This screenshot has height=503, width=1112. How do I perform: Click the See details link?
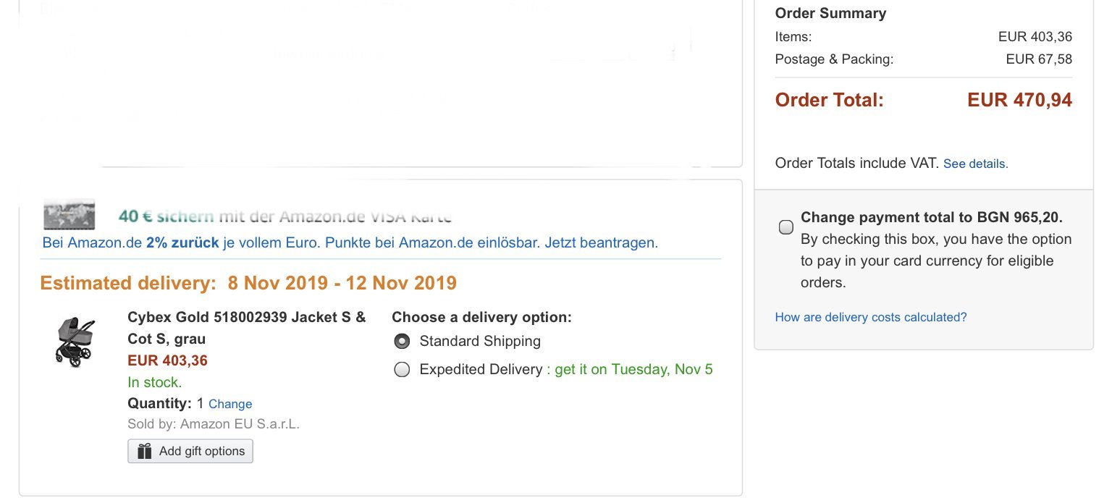[975, 164]
